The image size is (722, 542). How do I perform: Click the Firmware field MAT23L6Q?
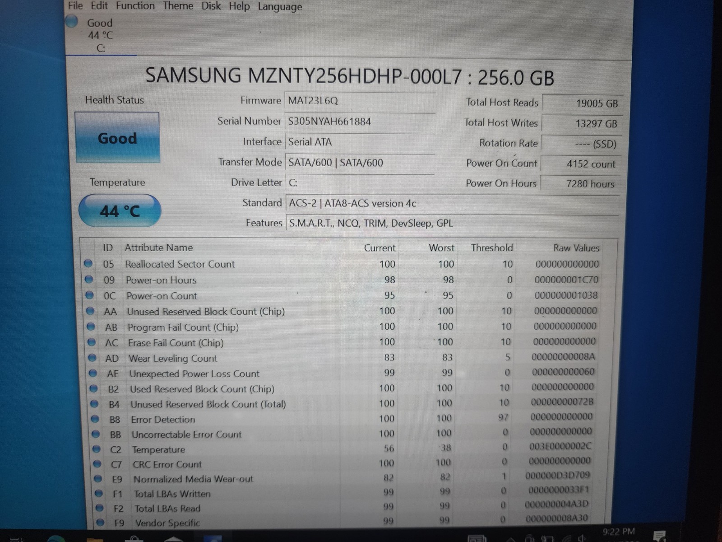coord(360,101)
